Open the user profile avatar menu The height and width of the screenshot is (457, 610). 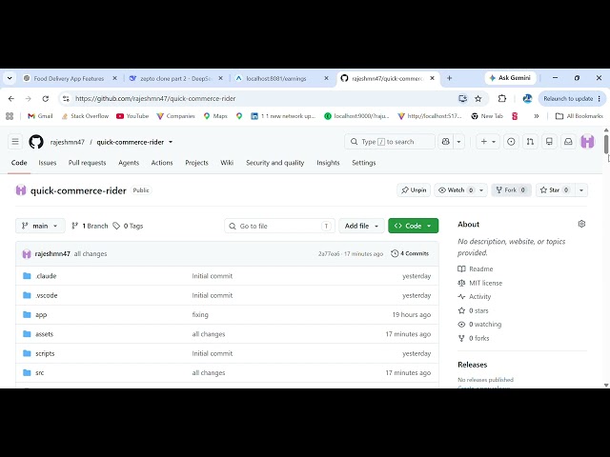point(587,142)
